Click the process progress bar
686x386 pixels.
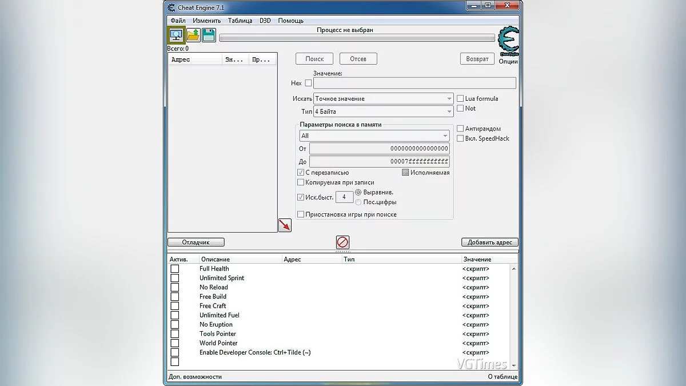tap(357, 38)
